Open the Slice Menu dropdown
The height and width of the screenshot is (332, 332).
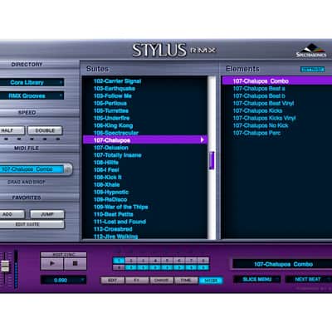pos(257,280)
